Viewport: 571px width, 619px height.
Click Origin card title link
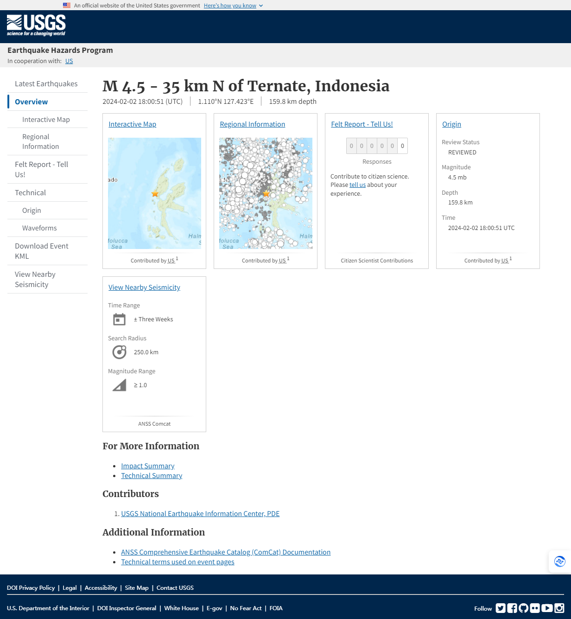coord(451,124)
